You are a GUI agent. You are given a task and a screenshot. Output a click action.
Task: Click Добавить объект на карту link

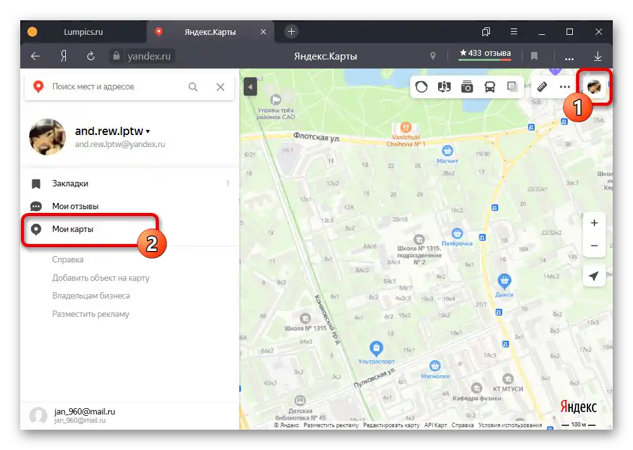tap(101, 278)
